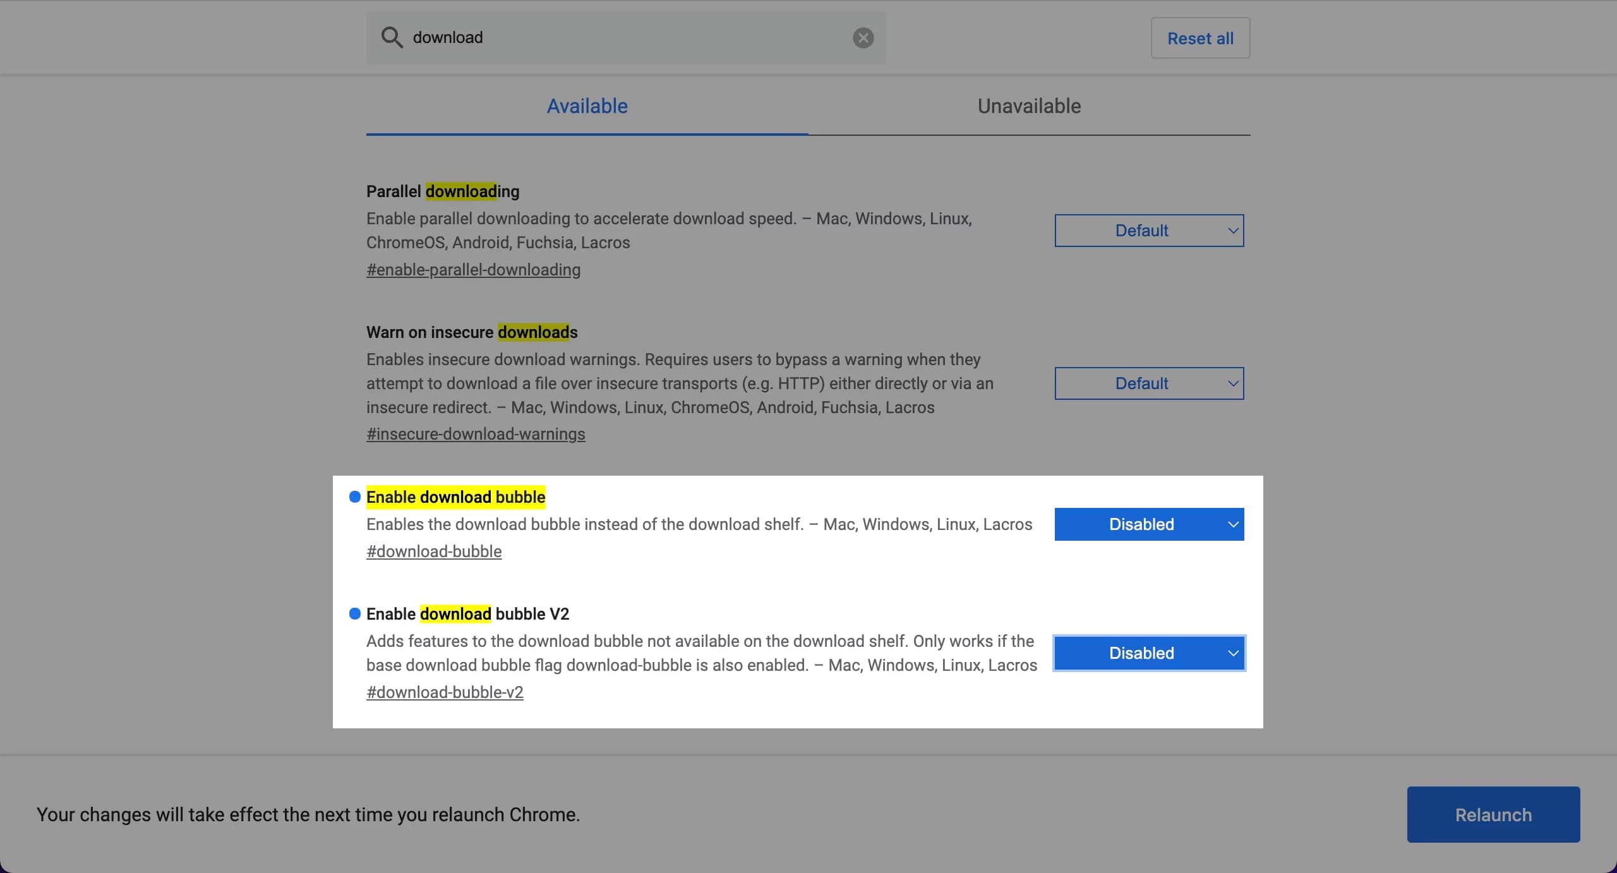Viewport: 1617px width, 873px height.
Task: Open #insecure-download-warnings link
Action: 476,434
